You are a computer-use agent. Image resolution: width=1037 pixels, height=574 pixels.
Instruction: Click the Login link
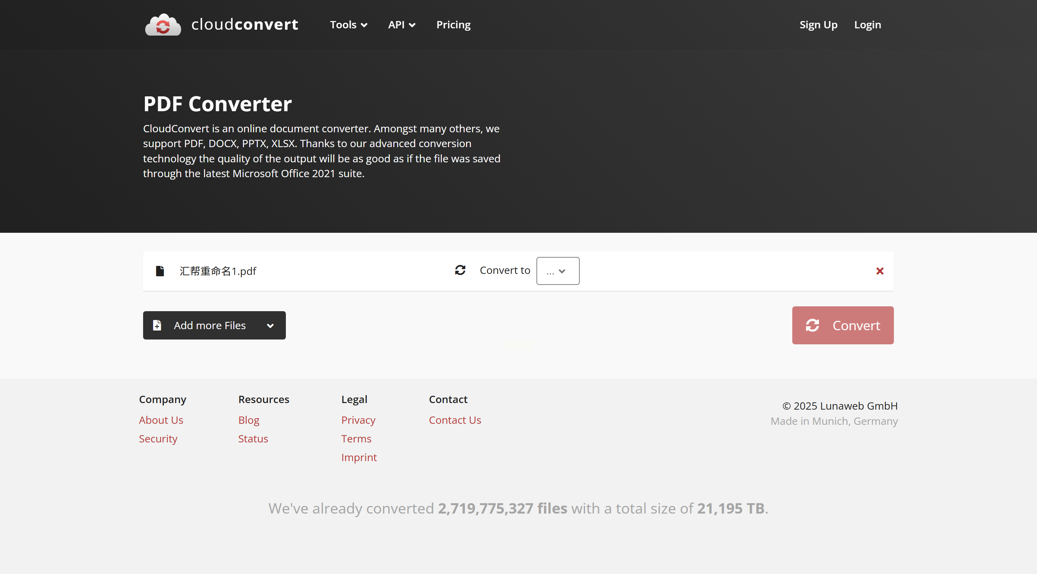pos(867,25)
